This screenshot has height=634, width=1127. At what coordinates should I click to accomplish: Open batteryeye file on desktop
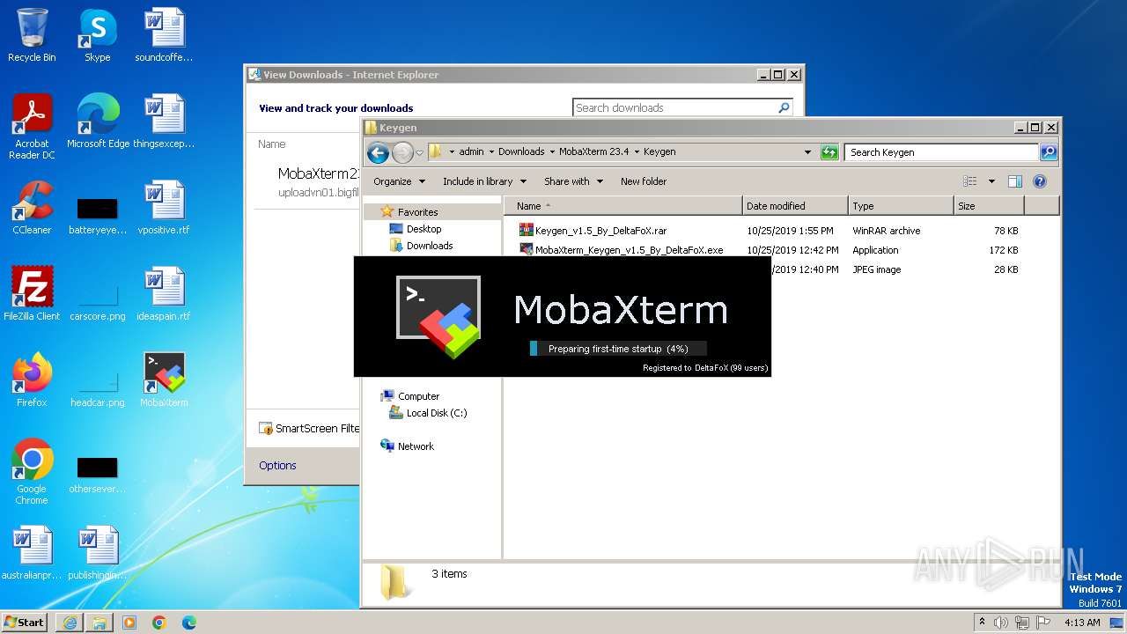pyautogui.click(x=97, y=215)
